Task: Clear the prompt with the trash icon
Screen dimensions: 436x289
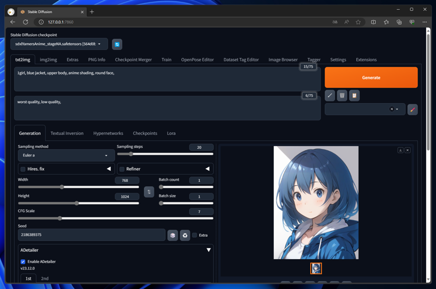Action: coord(342,96)
